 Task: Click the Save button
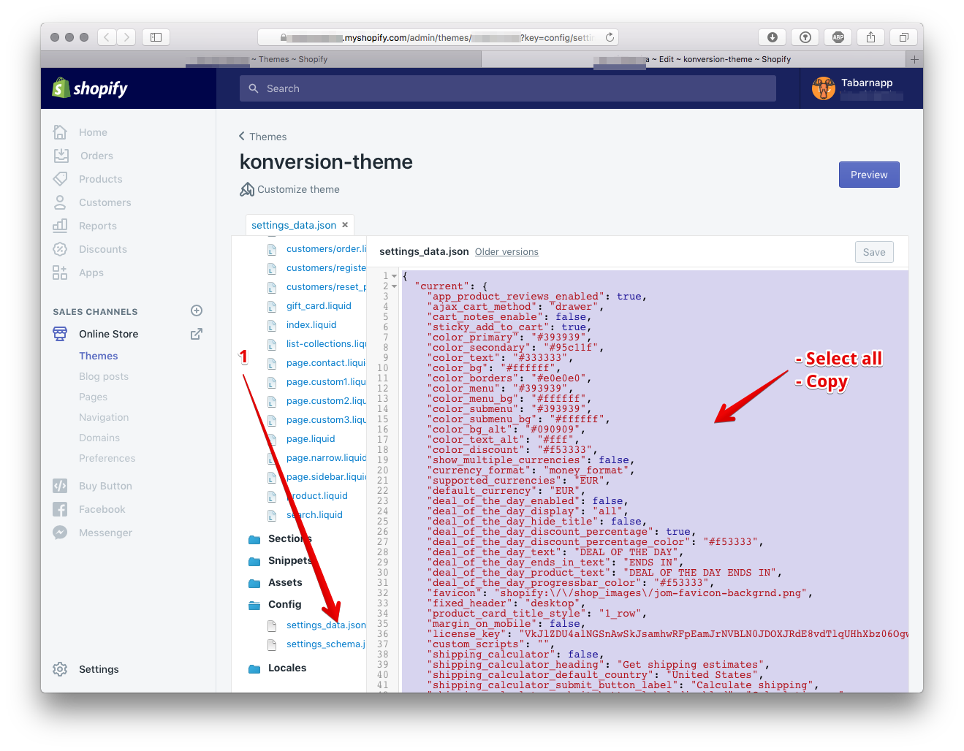coord(874,252)
